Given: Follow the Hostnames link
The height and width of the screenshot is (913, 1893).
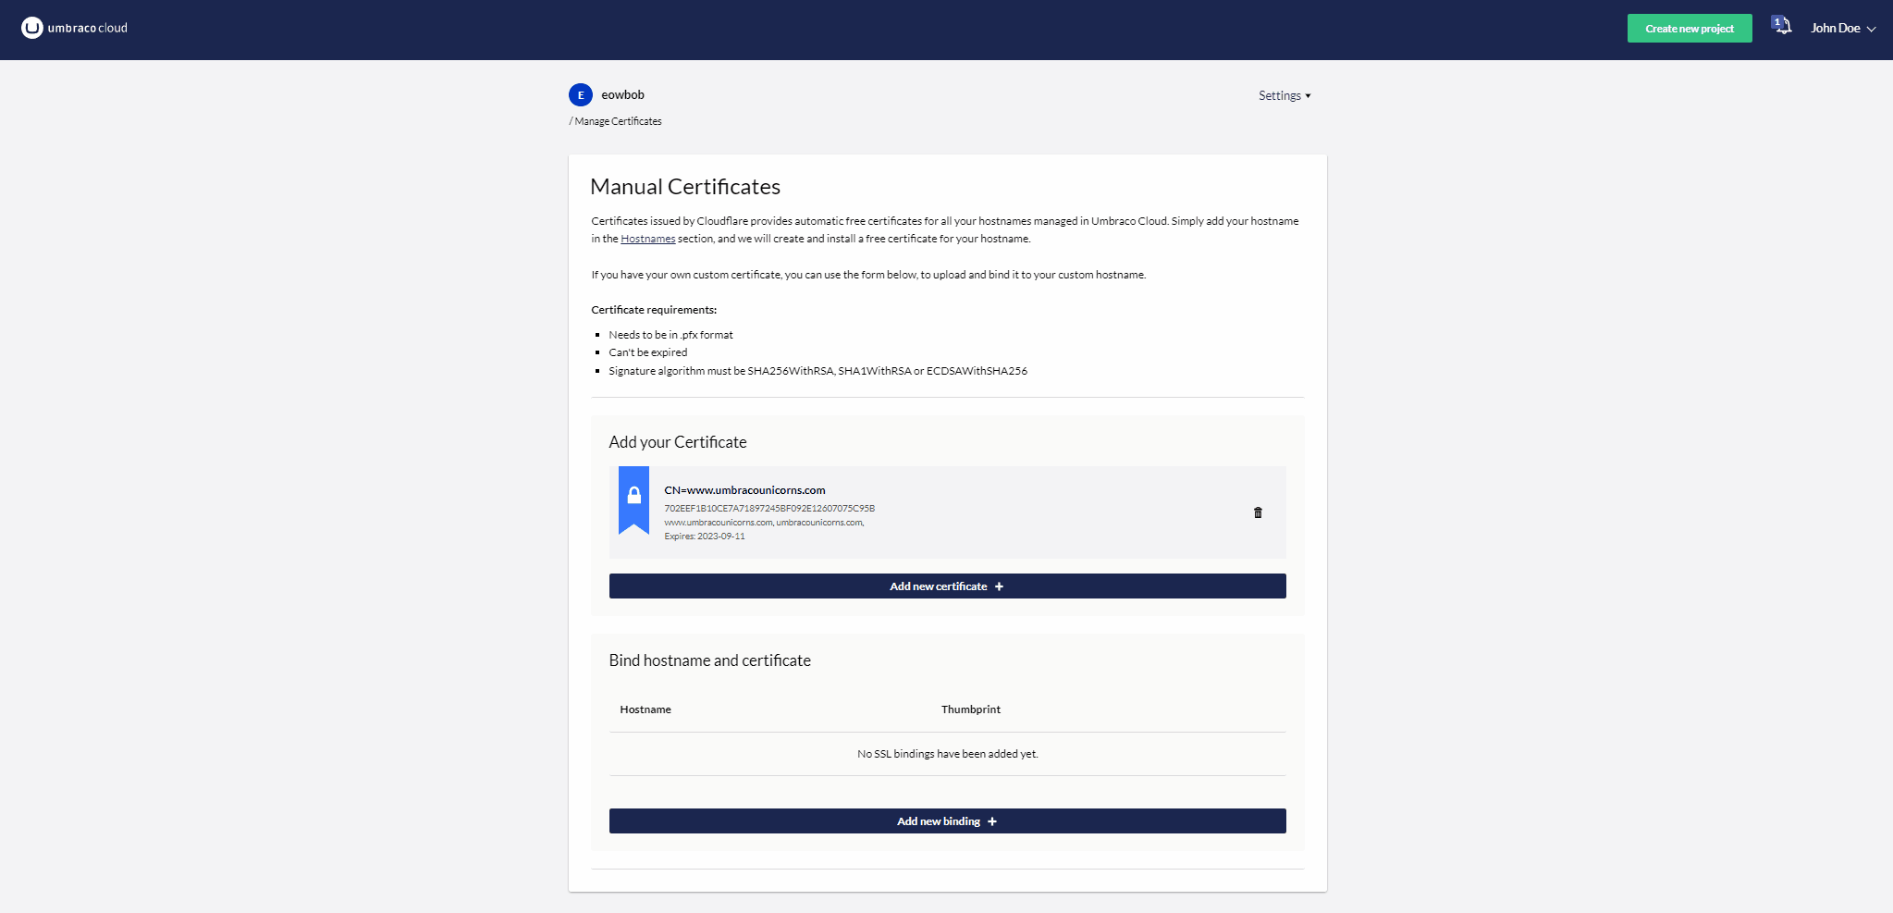Looking at the screenshot, I should click(x=647, y=239).
